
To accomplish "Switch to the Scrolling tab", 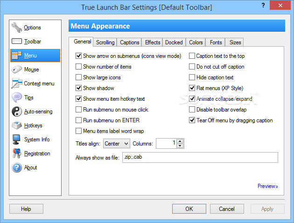I will pyautogui.click(x=105, y=42).
